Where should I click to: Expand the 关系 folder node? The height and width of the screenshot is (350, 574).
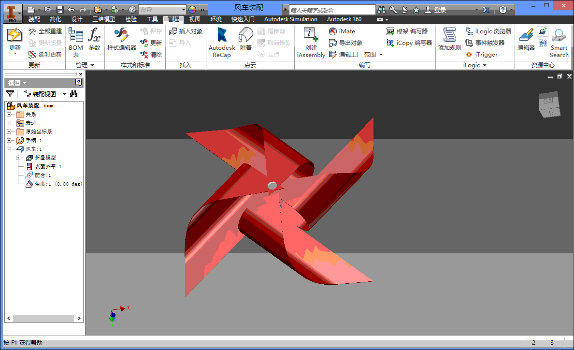pyautogui.click(x=9, y=114)
